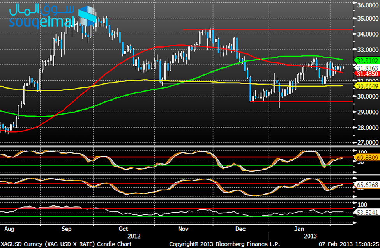Select the green 32.3102 moving average tag
The height and width of the screenshot is (248, 380).
click(367, 60)
